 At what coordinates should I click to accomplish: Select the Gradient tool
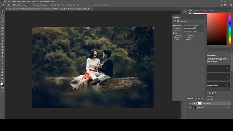[x=3, y=50]
